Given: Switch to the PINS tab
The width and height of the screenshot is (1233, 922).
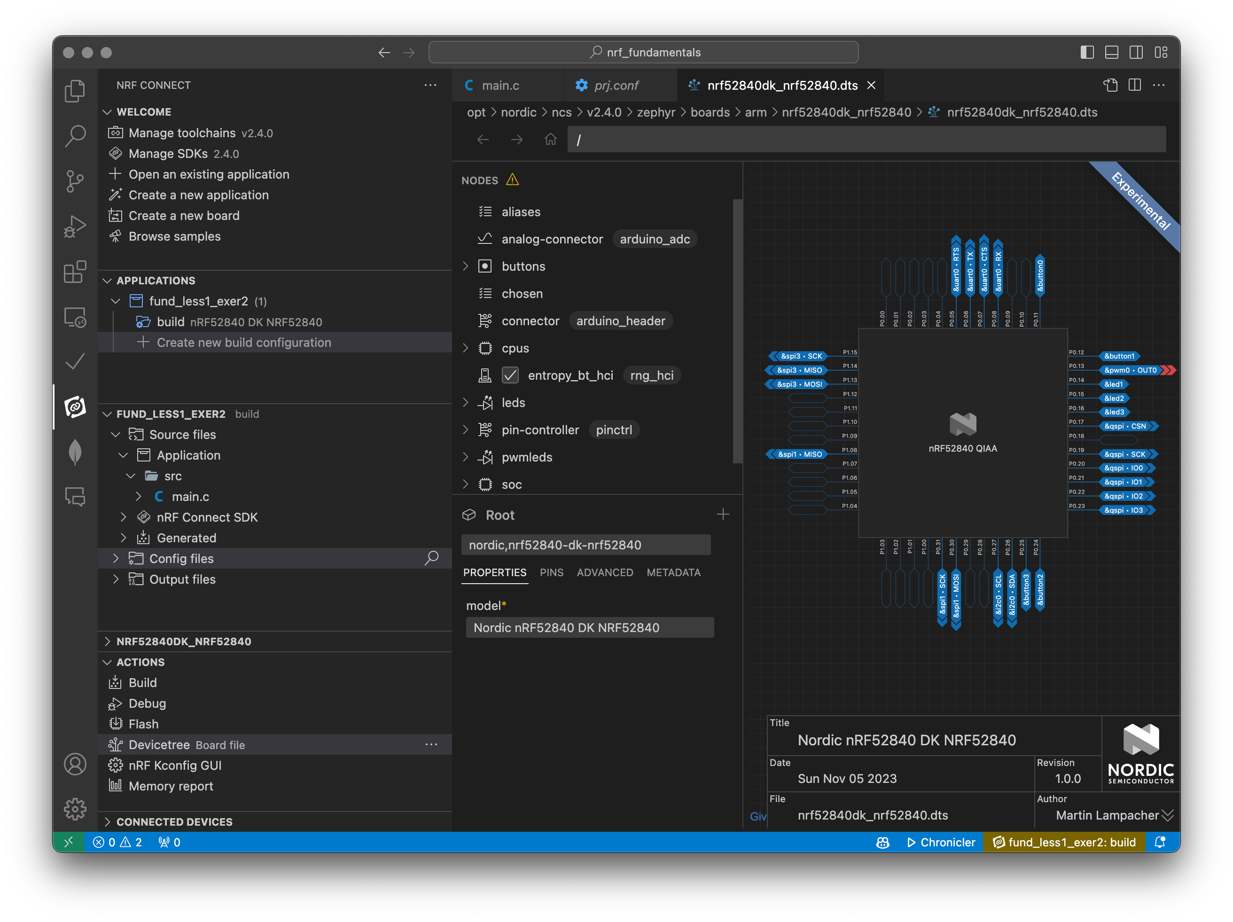Looking at the screenshot, I should point(551,572).
